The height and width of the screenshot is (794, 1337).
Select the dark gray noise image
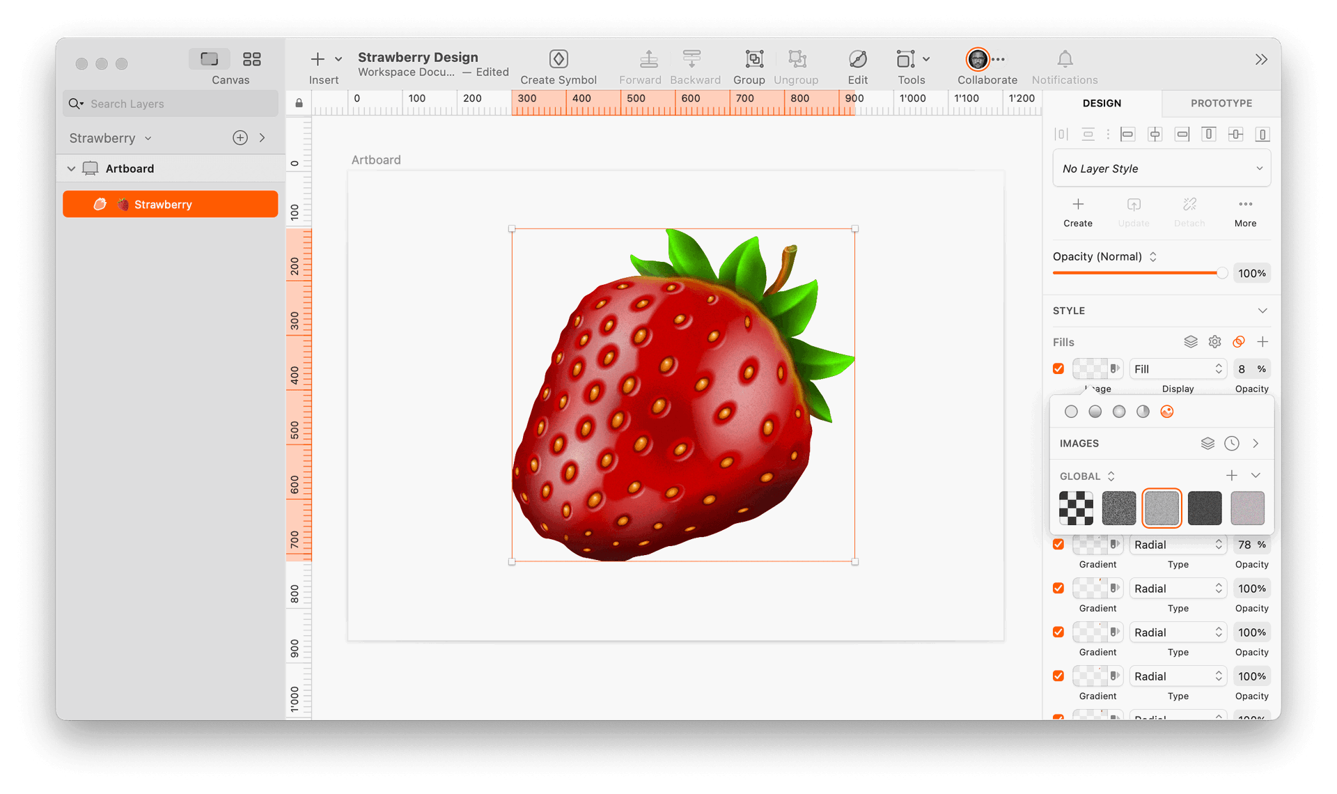pos(1119,508)
